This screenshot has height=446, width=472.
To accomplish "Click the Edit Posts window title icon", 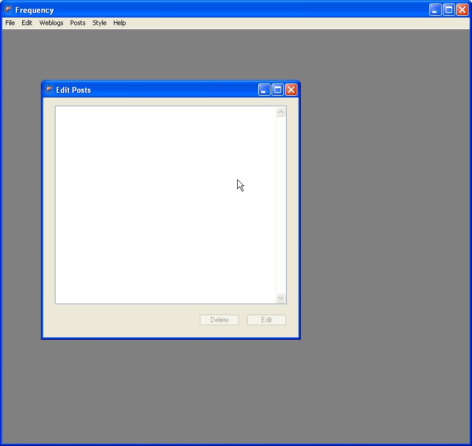I will [48, 89].
